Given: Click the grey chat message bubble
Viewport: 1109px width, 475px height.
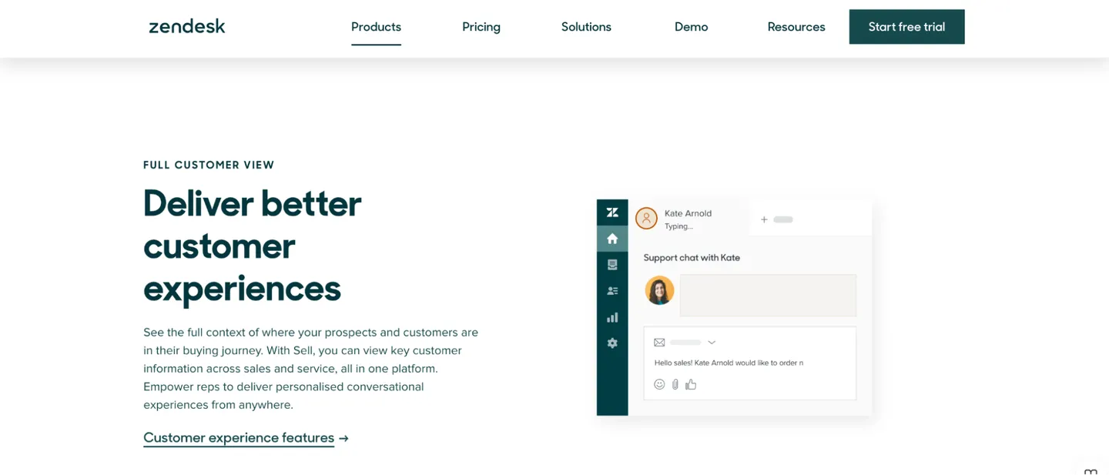Looking at the screenshot, I should tap(768, 296).
